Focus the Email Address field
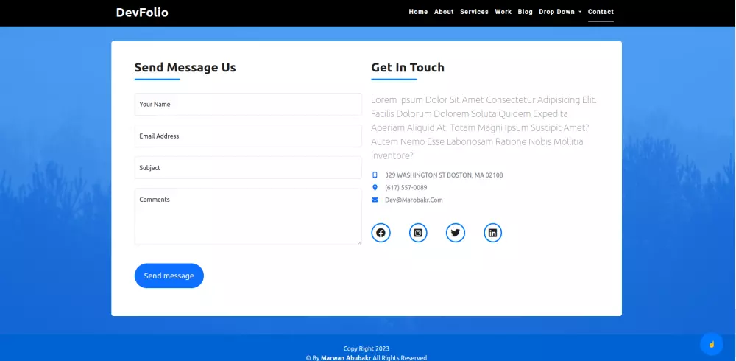 (x=248, y=136)
